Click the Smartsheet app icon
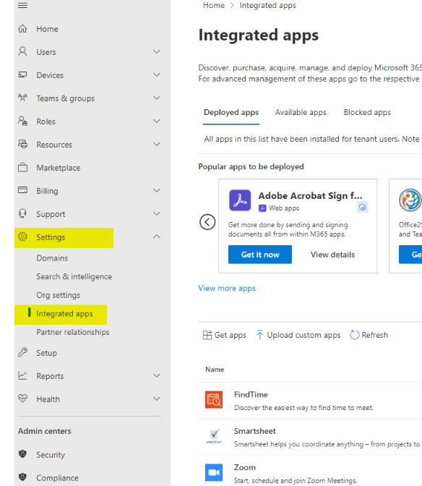 point(214,436)
